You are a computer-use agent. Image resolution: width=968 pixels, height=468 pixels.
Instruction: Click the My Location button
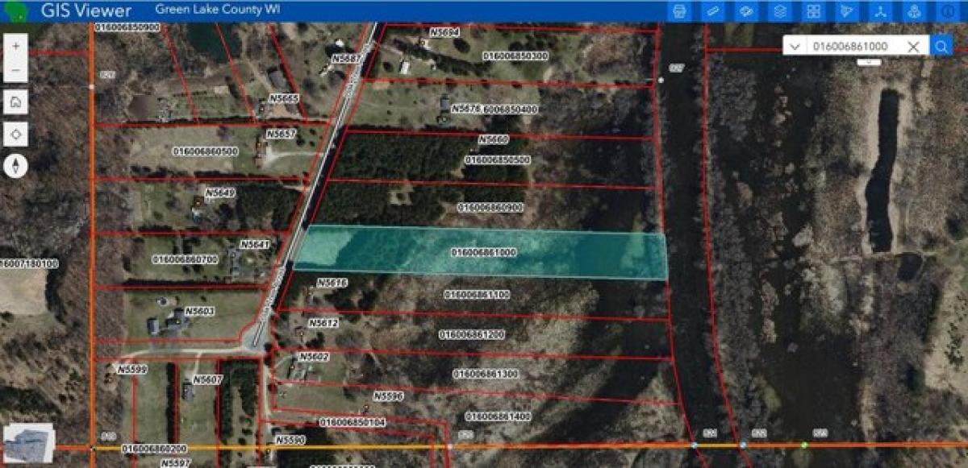click(17, 132)
